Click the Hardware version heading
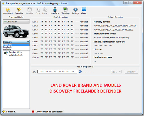Image resolution: width=144 pixels, height=116 pixels. pos(103,57)
